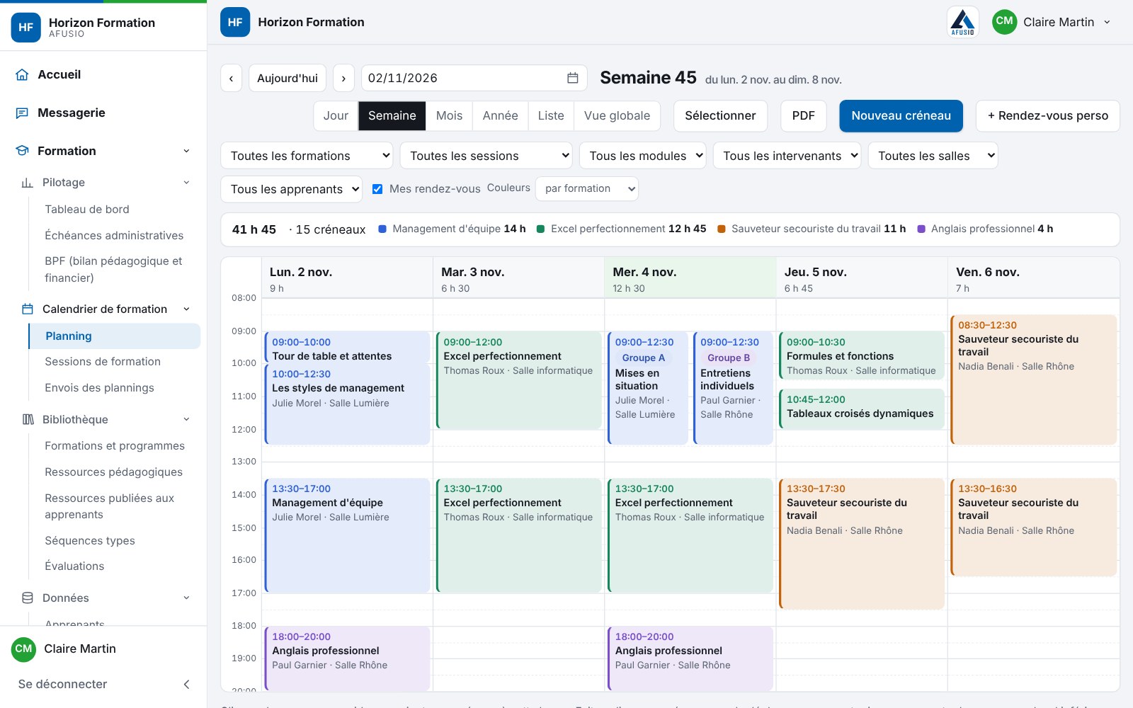
Task: Open the Toutes les sessions dropdown
Action: [x=486, y=156]
